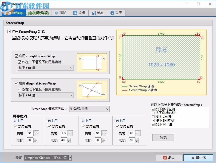The height and width of the screenshot is (163, 216).
Task: Open the language dropdown arrow
Action: (x=70, y=158)
